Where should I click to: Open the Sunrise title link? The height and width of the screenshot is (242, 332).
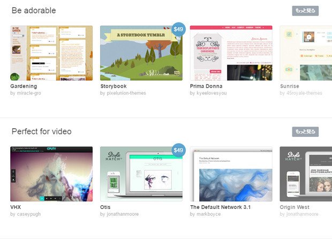290,86
